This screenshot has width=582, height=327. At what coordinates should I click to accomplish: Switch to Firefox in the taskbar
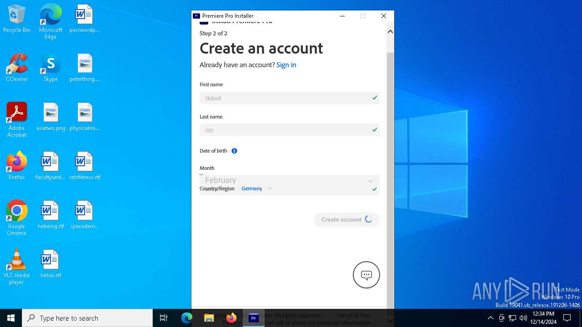[x=231, y=318]
